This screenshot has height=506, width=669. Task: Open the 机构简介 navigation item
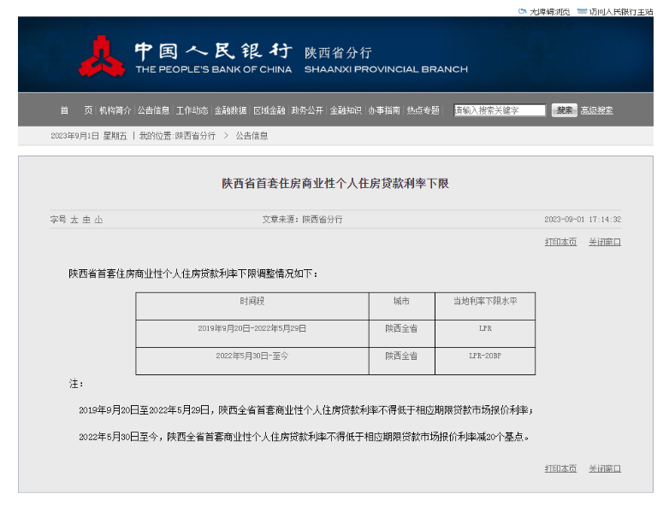click(115, 110)
